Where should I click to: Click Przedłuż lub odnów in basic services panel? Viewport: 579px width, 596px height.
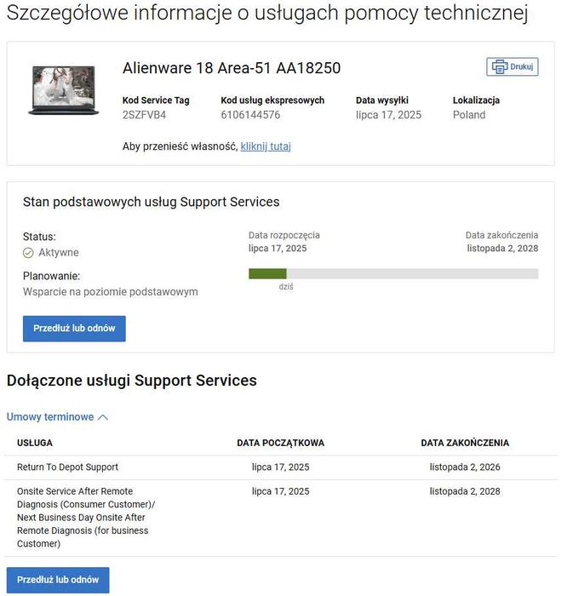click(x=74, y=329)
